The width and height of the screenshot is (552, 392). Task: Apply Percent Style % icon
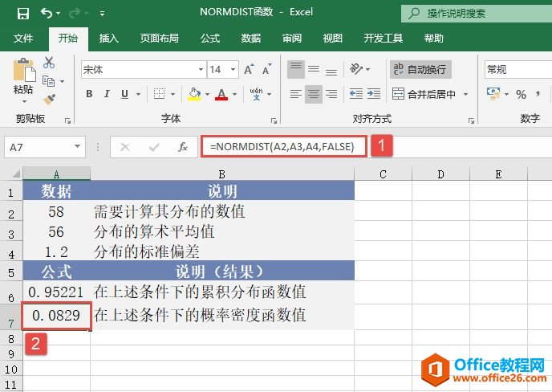pos(521,94)
